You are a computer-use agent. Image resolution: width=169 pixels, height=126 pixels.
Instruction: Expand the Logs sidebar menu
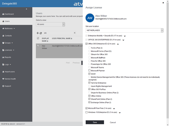pyautogui.click(x=6, y=64)
